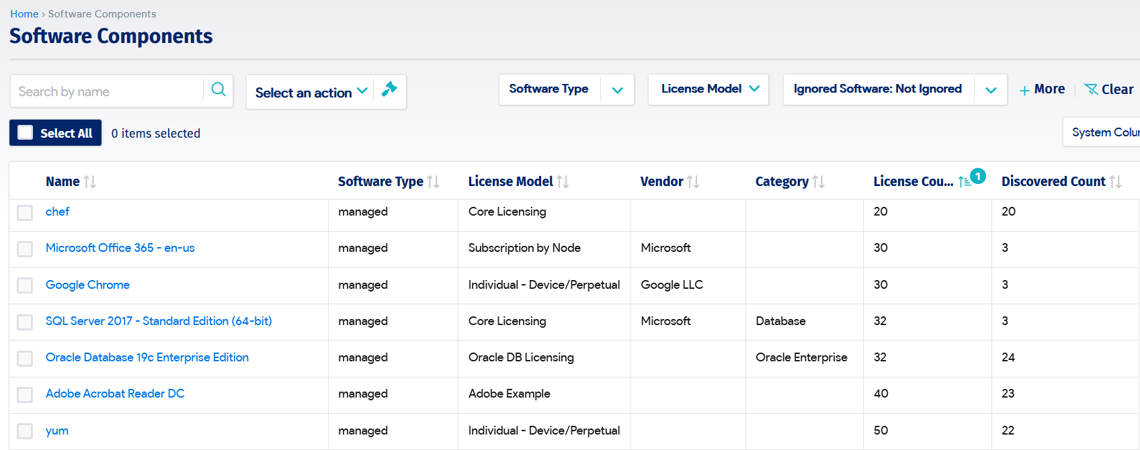1140x450 pixels.
Task: Open Oracle Database 19c Enterprise Edition link
Action: coord(147,357)
